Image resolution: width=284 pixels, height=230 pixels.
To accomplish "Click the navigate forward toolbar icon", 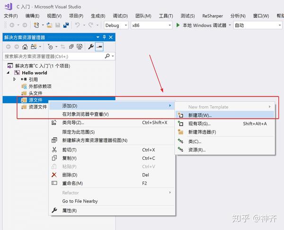I will [25, 25].
